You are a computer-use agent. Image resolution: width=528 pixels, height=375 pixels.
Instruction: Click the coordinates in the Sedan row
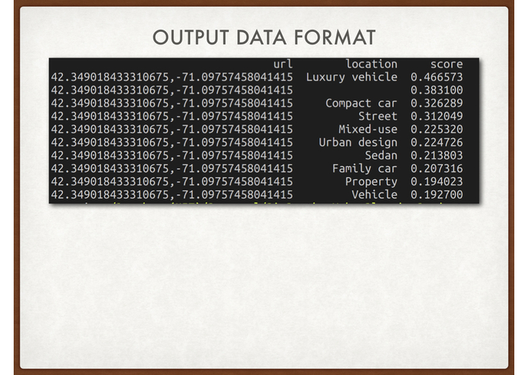point(172,156)
